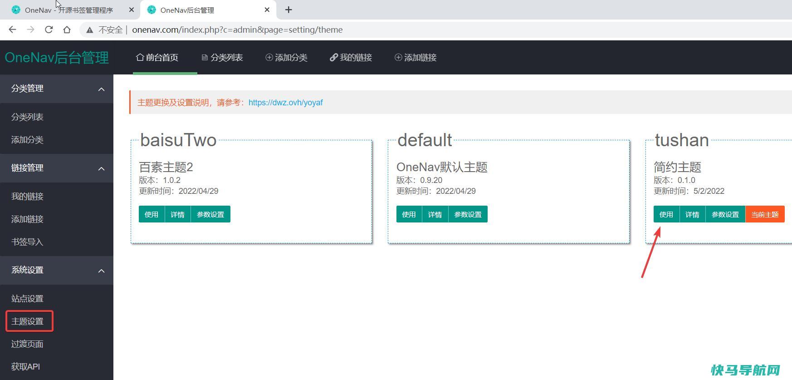
Task: Click the browser back arrow
Action: [12, 30]
